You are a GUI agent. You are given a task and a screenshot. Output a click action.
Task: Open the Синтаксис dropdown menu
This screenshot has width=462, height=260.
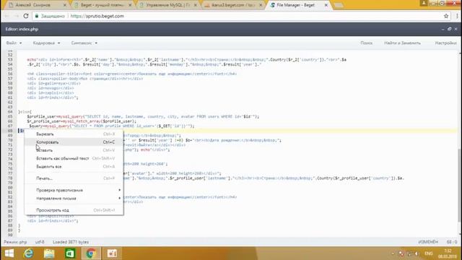[x=84, y=43]
